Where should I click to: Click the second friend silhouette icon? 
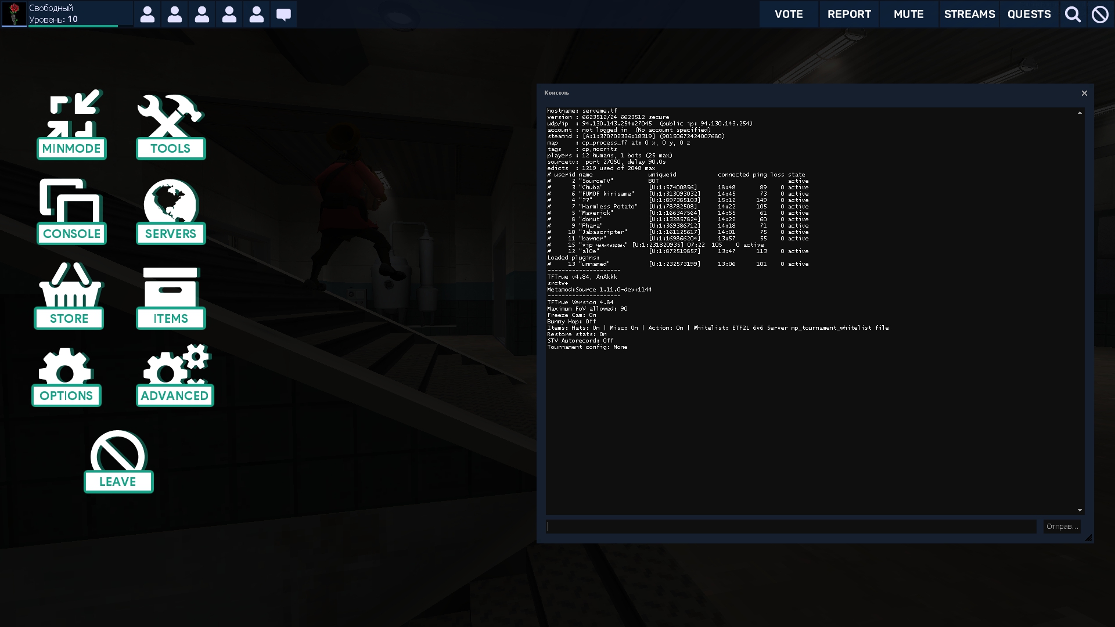tap(175, 15)
